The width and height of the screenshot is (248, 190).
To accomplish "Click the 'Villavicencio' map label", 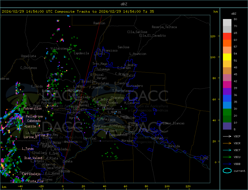I will point(61,49).
